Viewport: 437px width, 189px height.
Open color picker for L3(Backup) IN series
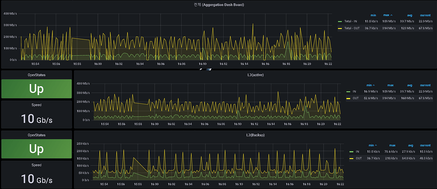(351, 151)
